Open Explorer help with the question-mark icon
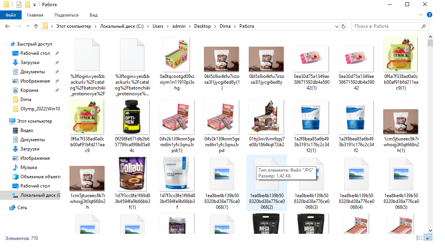The height and width of the screenshot is (250, 445). pyautogui.click(x=430, y=15)
